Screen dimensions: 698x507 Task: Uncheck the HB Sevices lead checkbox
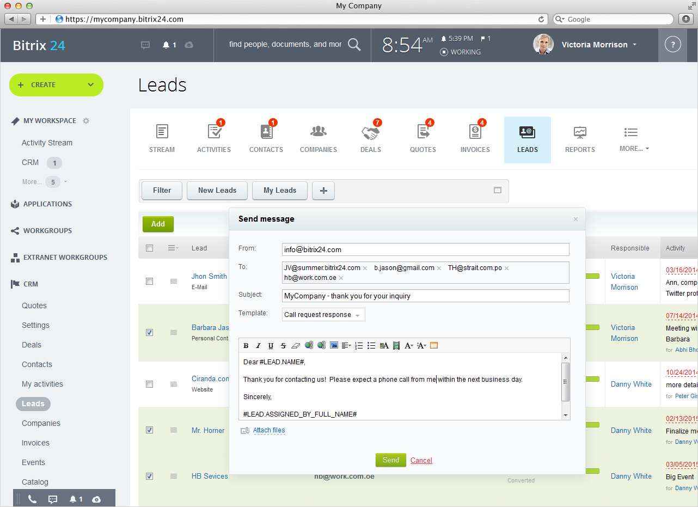[x=150, y=476]
